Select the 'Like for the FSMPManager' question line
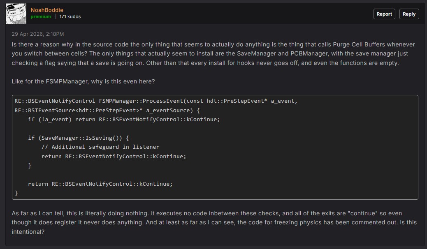The height and width of the screenshot is (249, 427). click(84, 81)
